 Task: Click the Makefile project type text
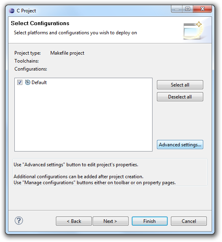(67, 53)
